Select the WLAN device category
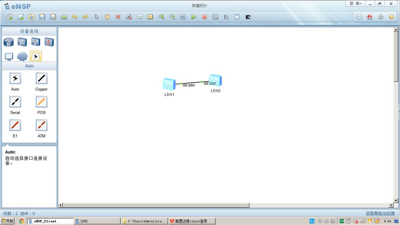400x225 pixels. [x=35, y=42]
